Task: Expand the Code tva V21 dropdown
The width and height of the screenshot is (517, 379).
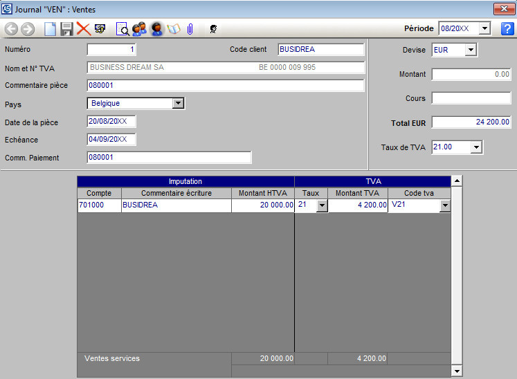Action: coord(444,206)
